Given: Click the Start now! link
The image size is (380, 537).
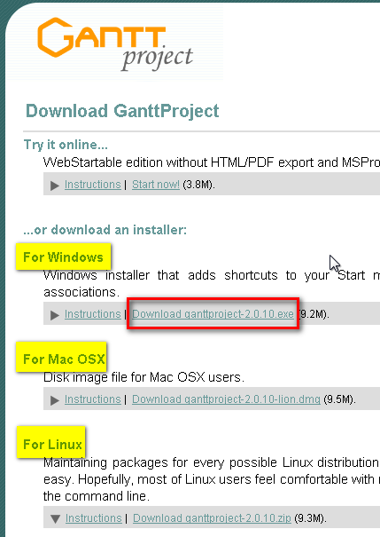Looking at the screenshot, I should point(156,185).
